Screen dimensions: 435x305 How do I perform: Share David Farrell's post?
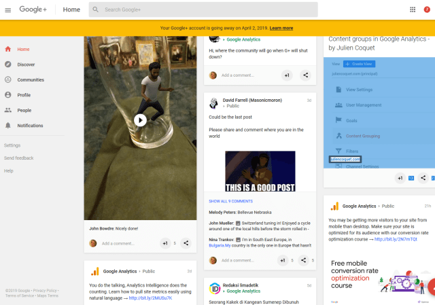coord(304,260)
